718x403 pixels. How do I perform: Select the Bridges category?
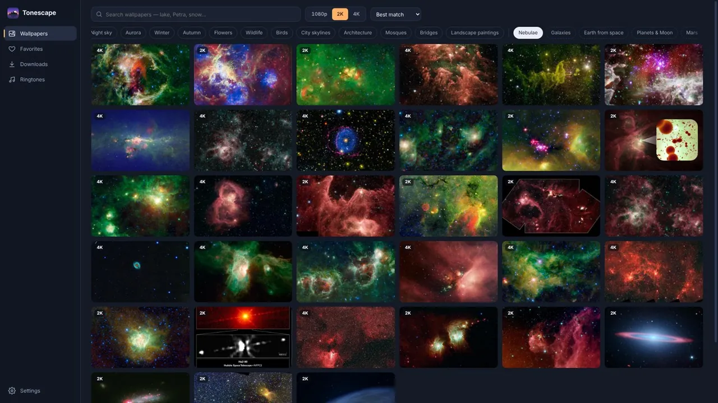[x=429, y=32]
